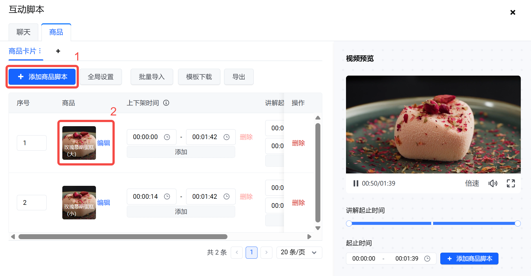Enter fullscreen video preview
This screenshot has width=531, height=276.
click(x=511, y=183)
